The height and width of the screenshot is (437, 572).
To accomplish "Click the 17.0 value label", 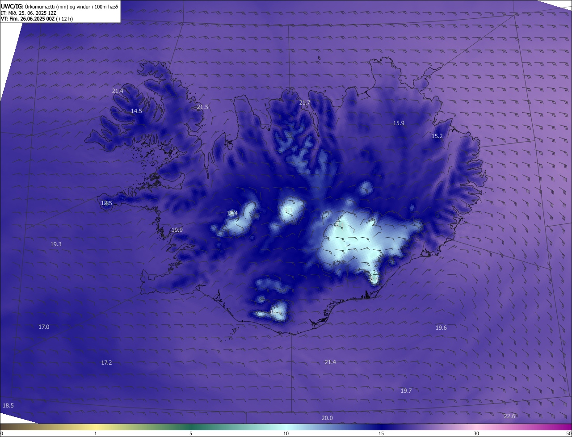I will 44,327.
